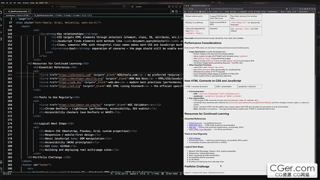Click the Brave home icon
This screenshot has width=320, height=180.
(x=192, y=9)
